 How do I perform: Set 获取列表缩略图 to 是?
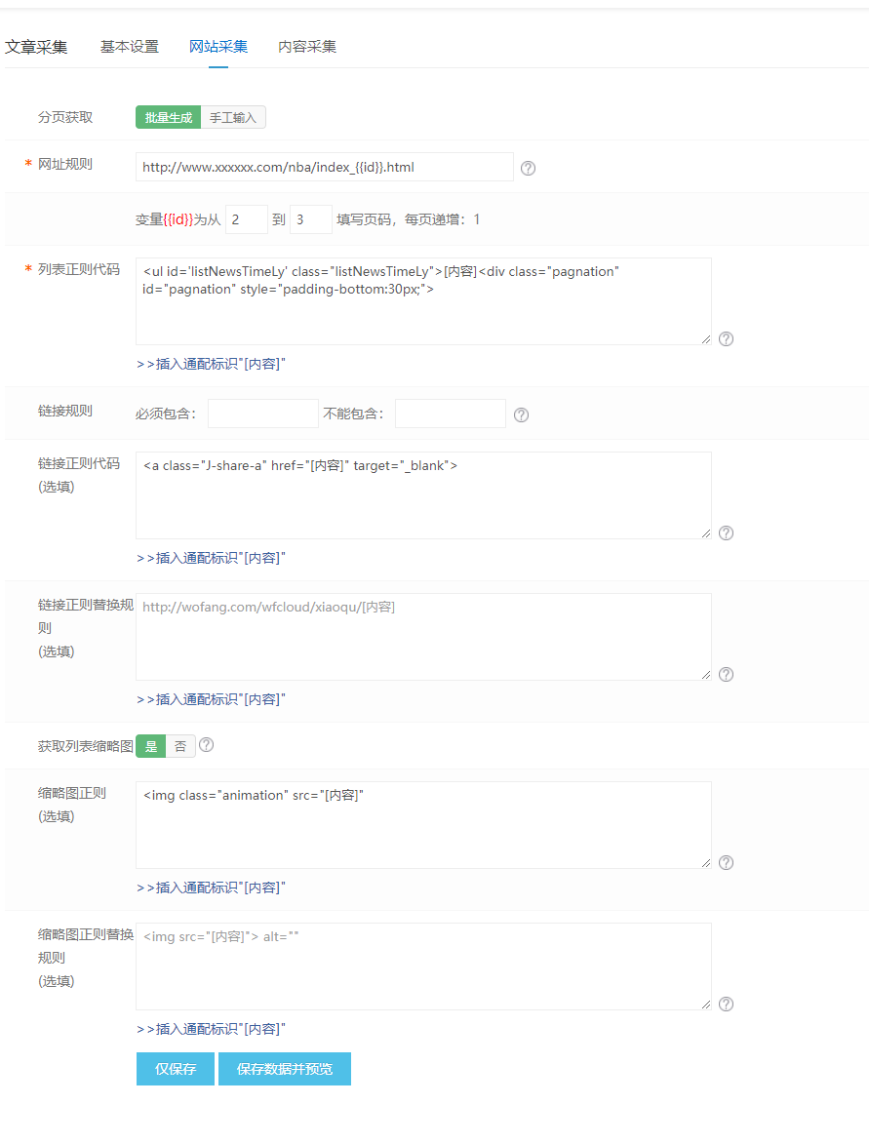[x=151, y=746]
